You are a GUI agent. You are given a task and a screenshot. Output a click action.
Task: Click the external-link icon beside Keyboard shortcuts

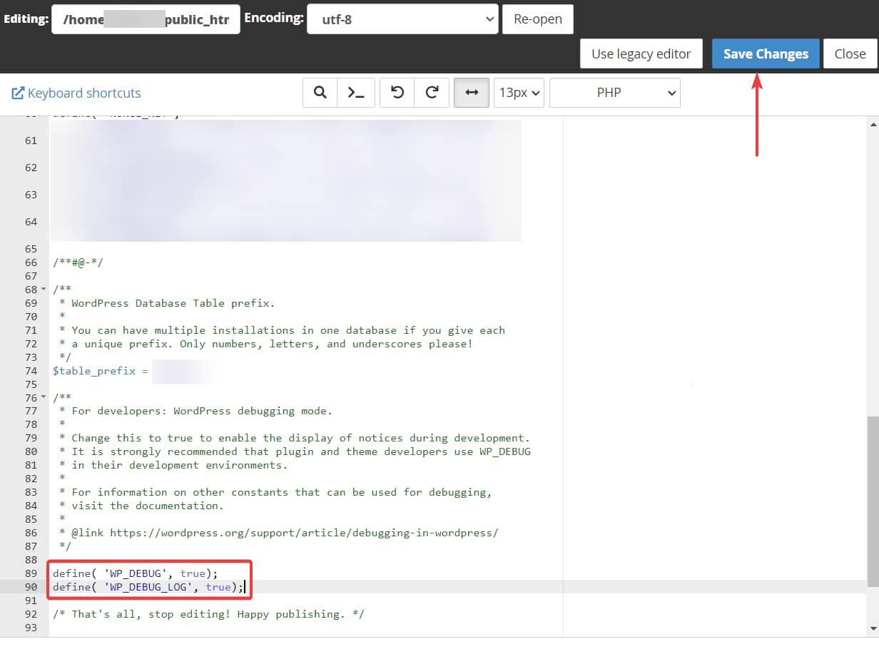(x=18, y=93)
